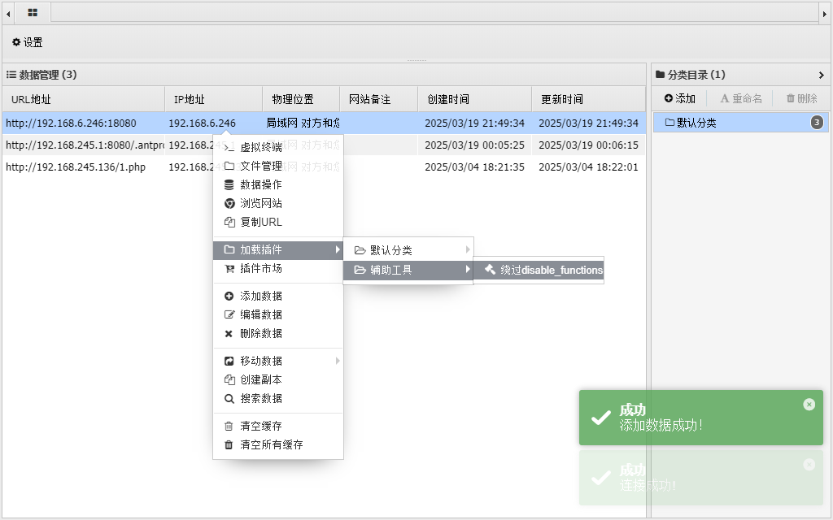This screenshot has width=833, height=520.
Task: Expand the 移动数据 submenu arrow
Action: coord(338,361)
